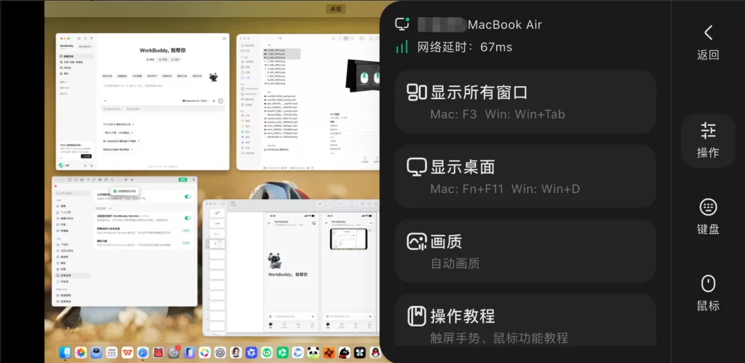Switch to 鼠标 mouse mode icon
The width and height of the screenshot is (745, 363).
click(708, 284)
